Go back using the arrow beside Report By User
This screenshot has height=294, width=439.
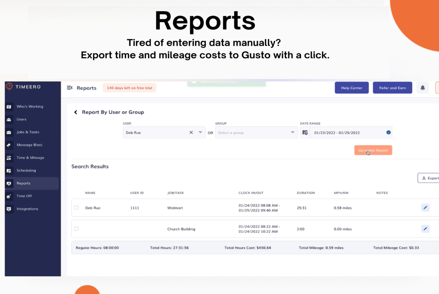76,112
